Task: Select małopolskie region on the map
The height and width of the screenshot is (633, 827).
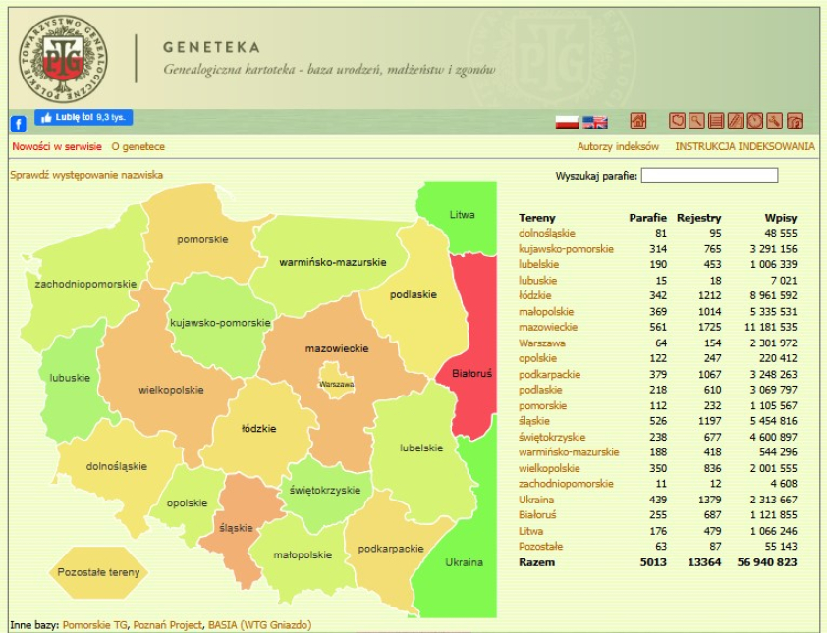Action: click(x=303, y=555)
